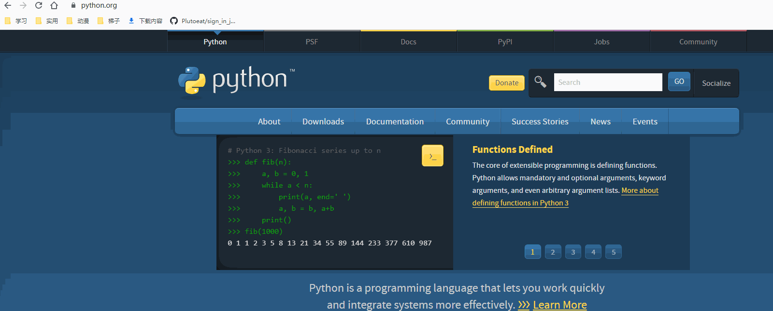Switch to the Community top tab
This screenshot has height=311, width=773.
[699, 42]
